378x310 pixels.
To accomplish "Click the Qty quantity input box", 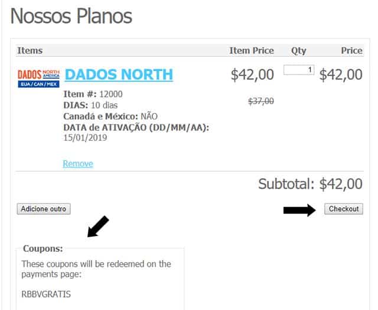I will click(x=299, y=70).
